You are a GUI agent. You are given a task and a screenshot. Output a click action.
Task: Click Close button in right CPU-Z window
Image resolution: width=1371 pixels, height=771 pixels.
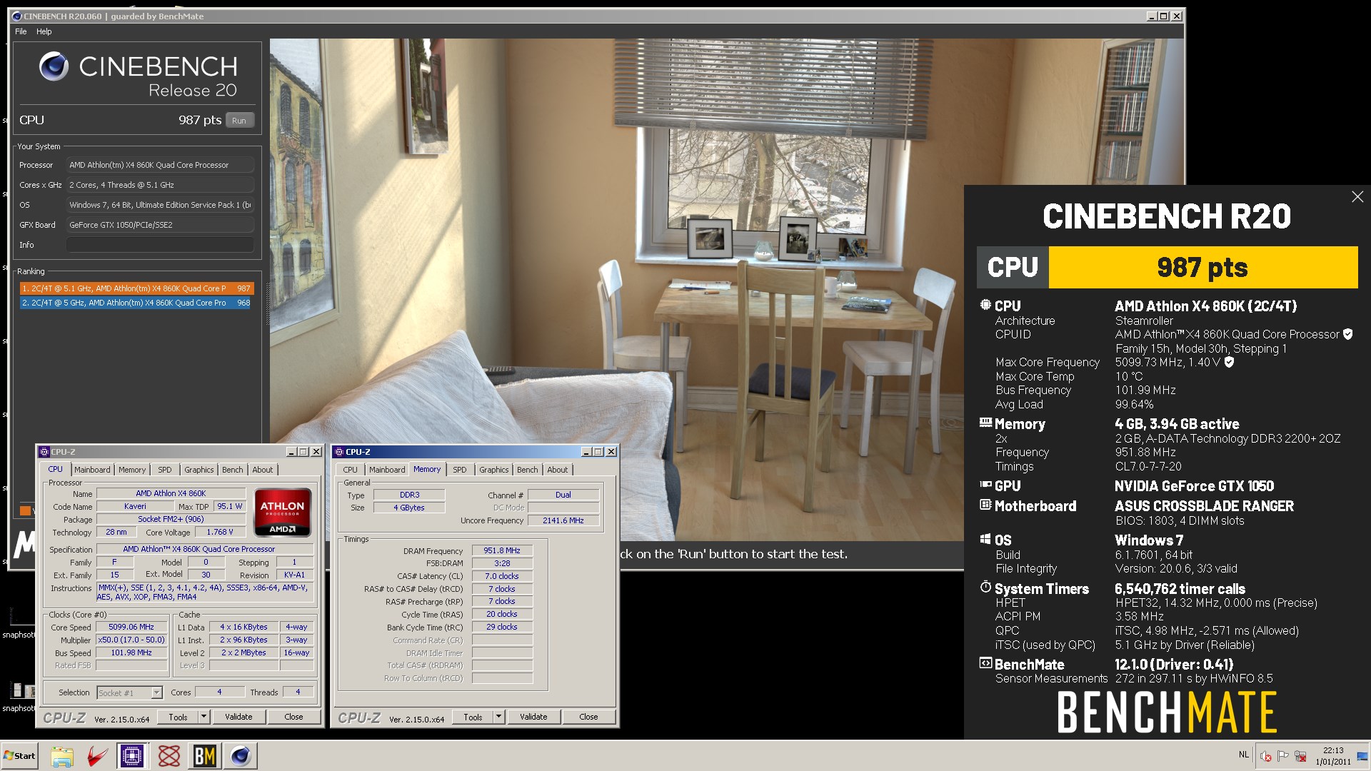tap(588, 717)
